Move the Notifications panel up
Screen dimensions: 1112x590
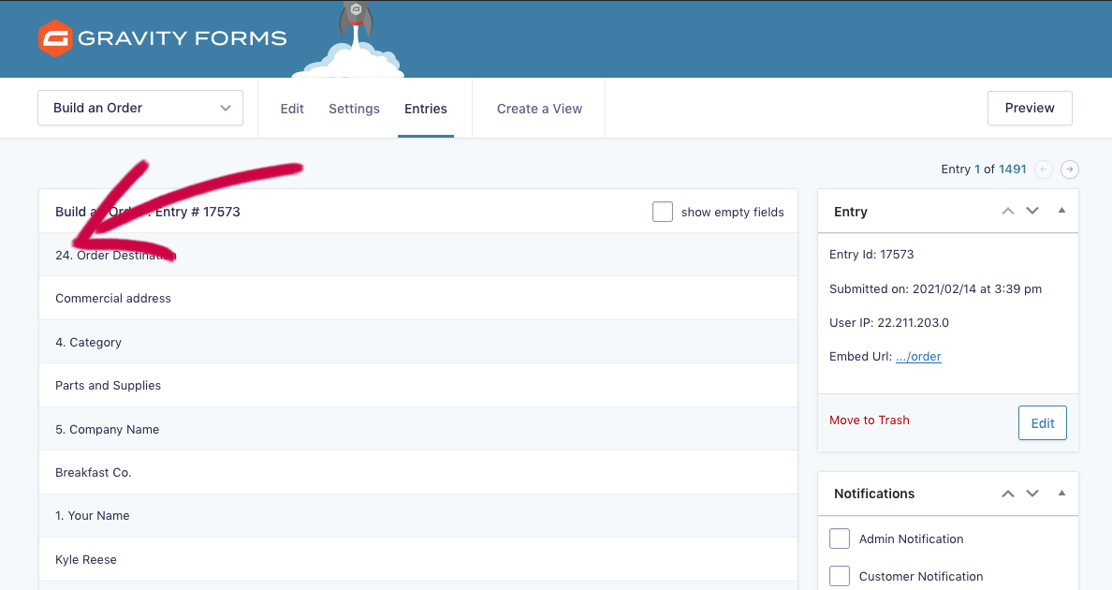coord(1008,494)
